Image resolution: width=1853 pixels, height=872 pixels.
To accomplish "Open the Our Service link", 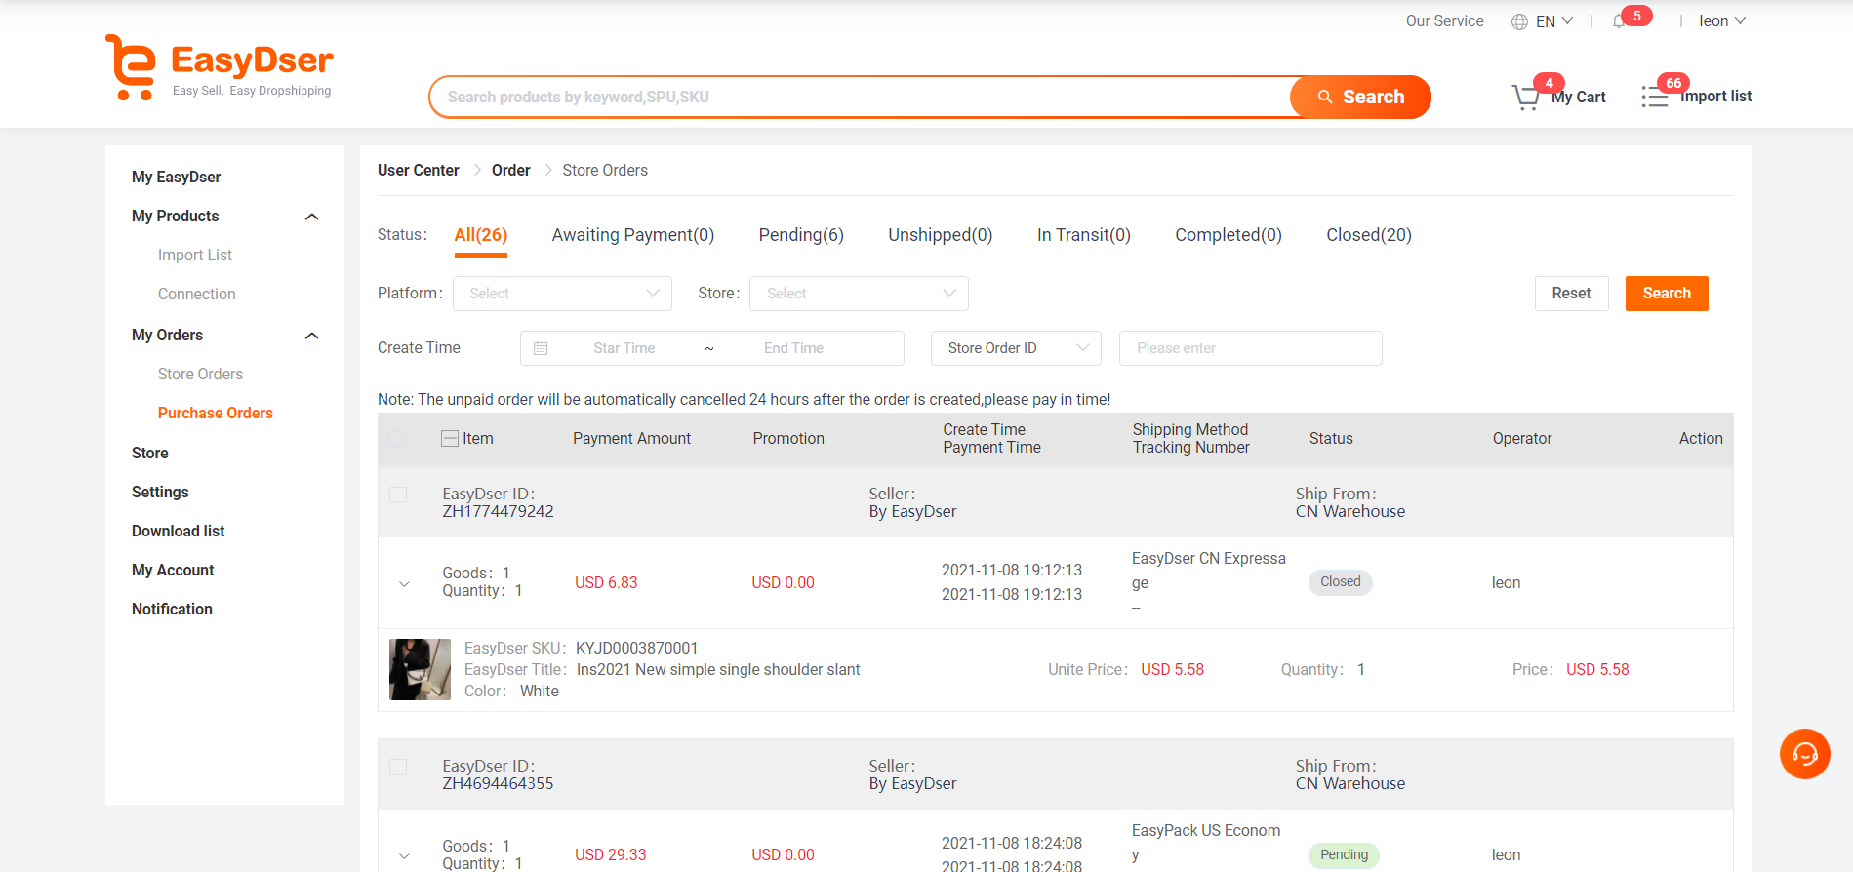I will click(x=1444, y=21).
